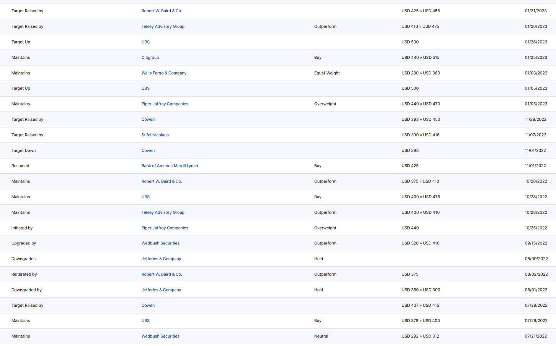Select the 'Neutral' rating cell
Viewport: 556px width, 346px height.
(x=321, y=336)
